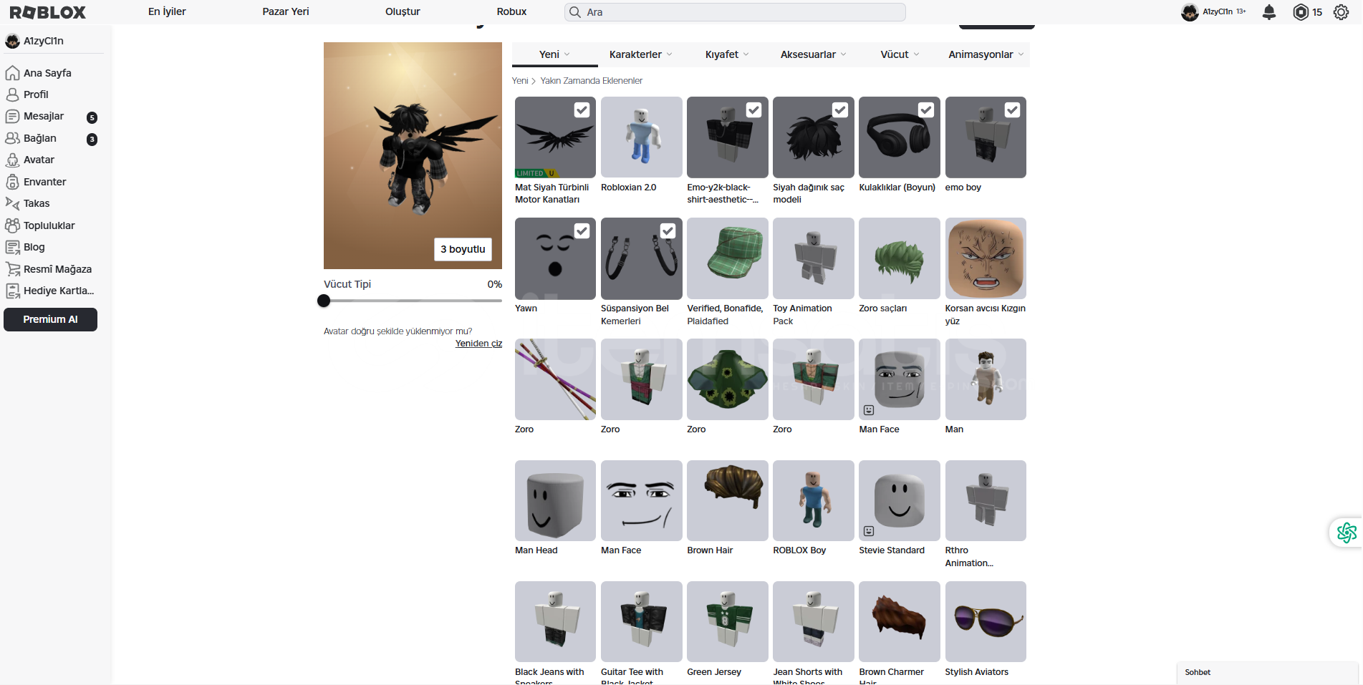Uncheck Mat Siyah Türbinli Motor Kanatları item
The image size is (1363, 685).
pyautogui.click(x=582, y=110)
